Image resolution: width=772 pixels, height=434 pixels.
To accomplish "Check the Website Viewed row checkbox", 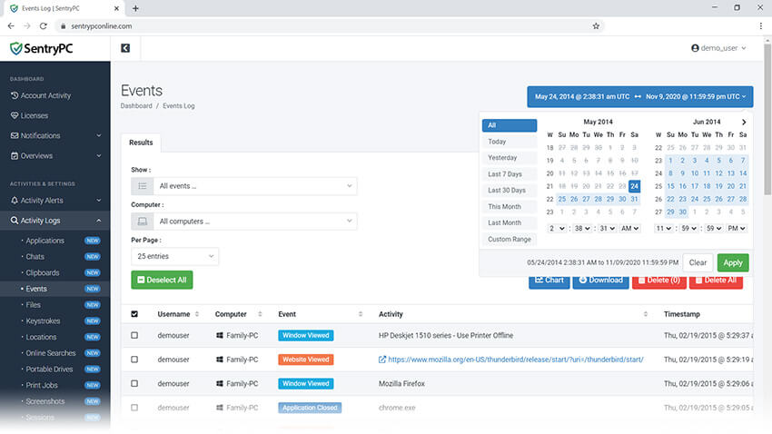I will point(135,360).
